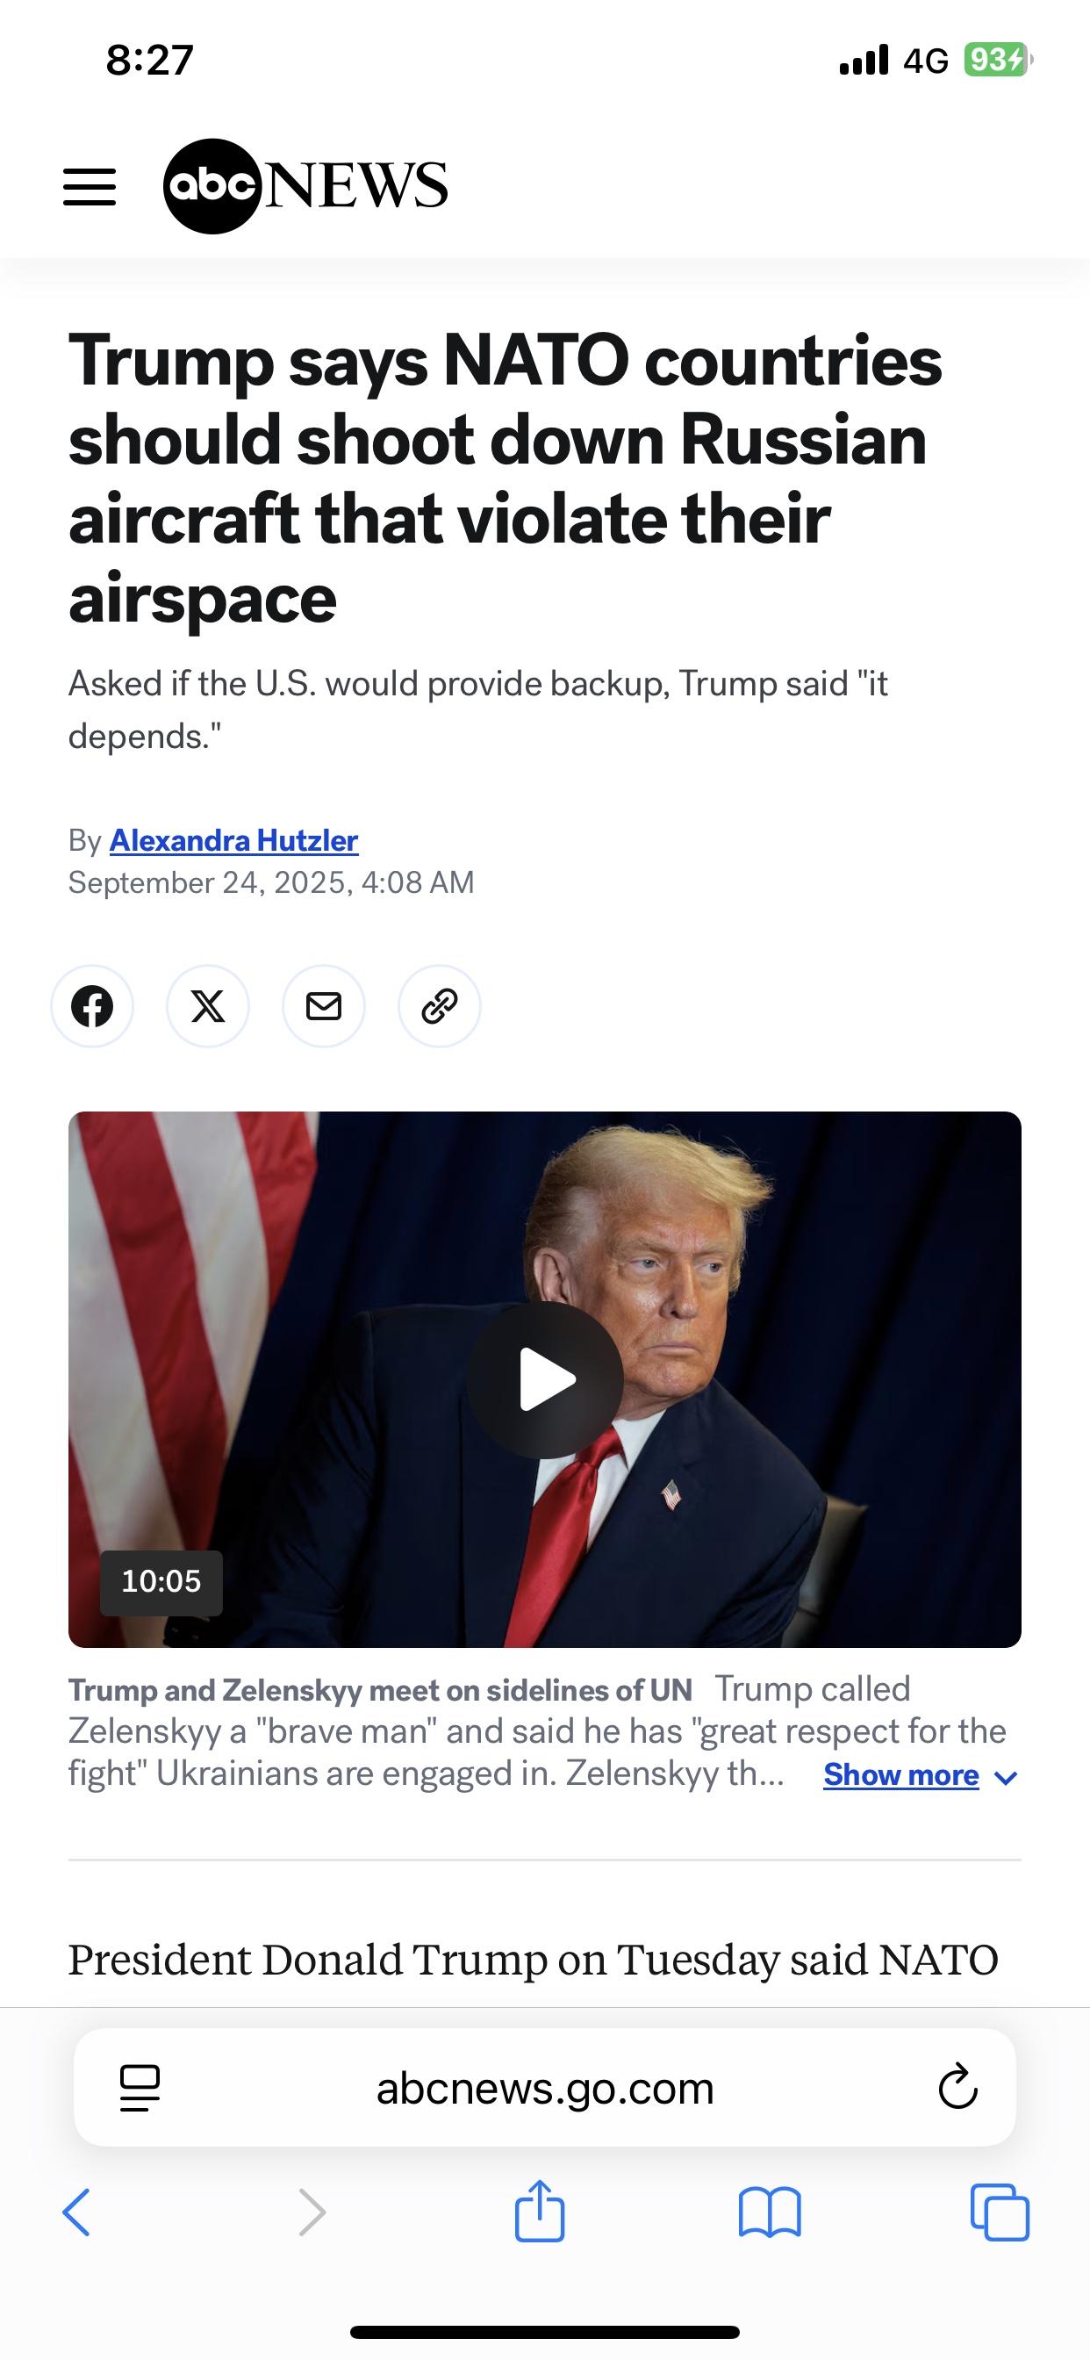Tap the article headline about NATO

tap(506, 479)
